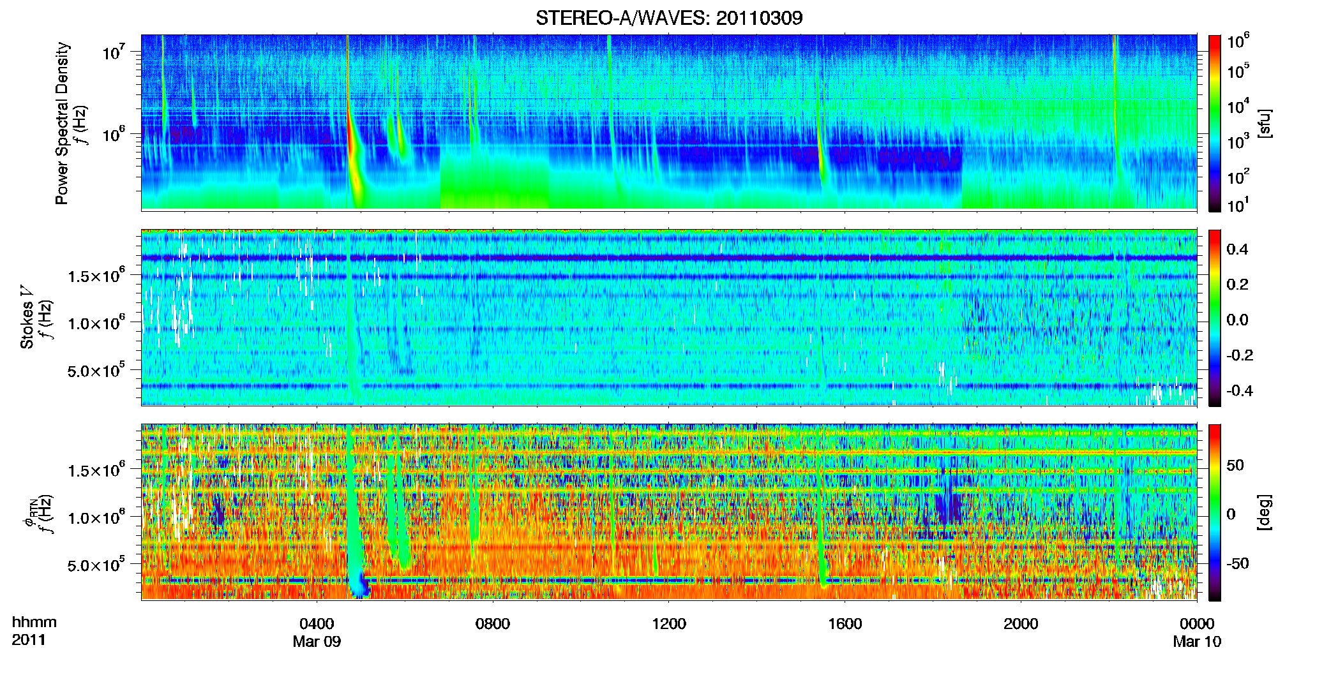1338x689 pixels.
Task: Click the 0.4 Stokes V color bar label
Action: pyautogui.click(x=1237, y=249)
